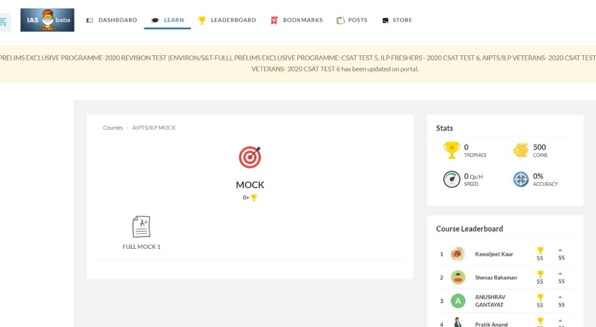Open the FULL MOCK 1 label
The width and height of the screenshot is (596, 327).
142,247
